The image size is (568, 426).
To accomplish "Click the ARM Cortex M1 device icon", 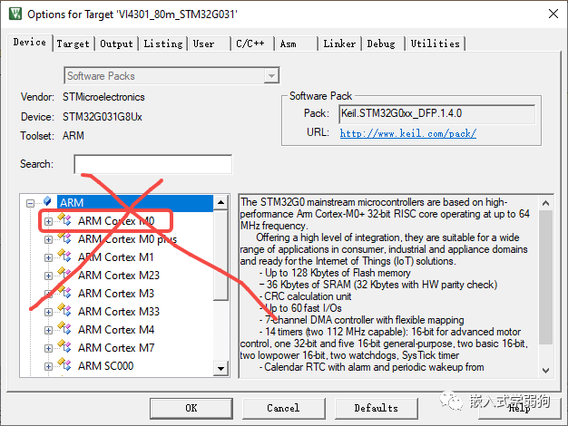I will [64, 256].
